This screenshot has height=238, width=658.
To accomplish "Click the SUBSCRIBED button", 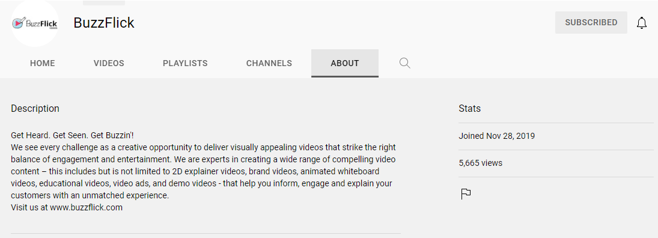I will tap(591, 23).
